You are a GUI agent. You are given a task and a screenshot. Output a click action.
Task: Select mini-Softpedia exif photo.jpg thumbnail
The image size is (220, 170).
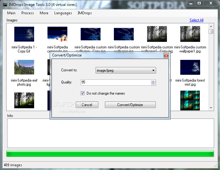(x=24, y=67)
